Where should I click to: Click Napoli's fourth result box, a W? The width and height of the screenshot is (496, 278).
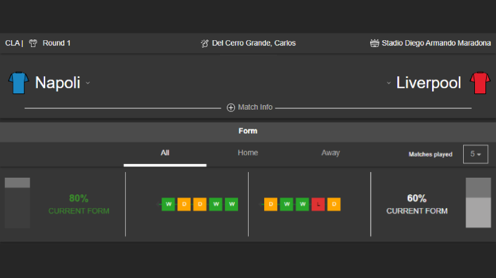point(216,204)
